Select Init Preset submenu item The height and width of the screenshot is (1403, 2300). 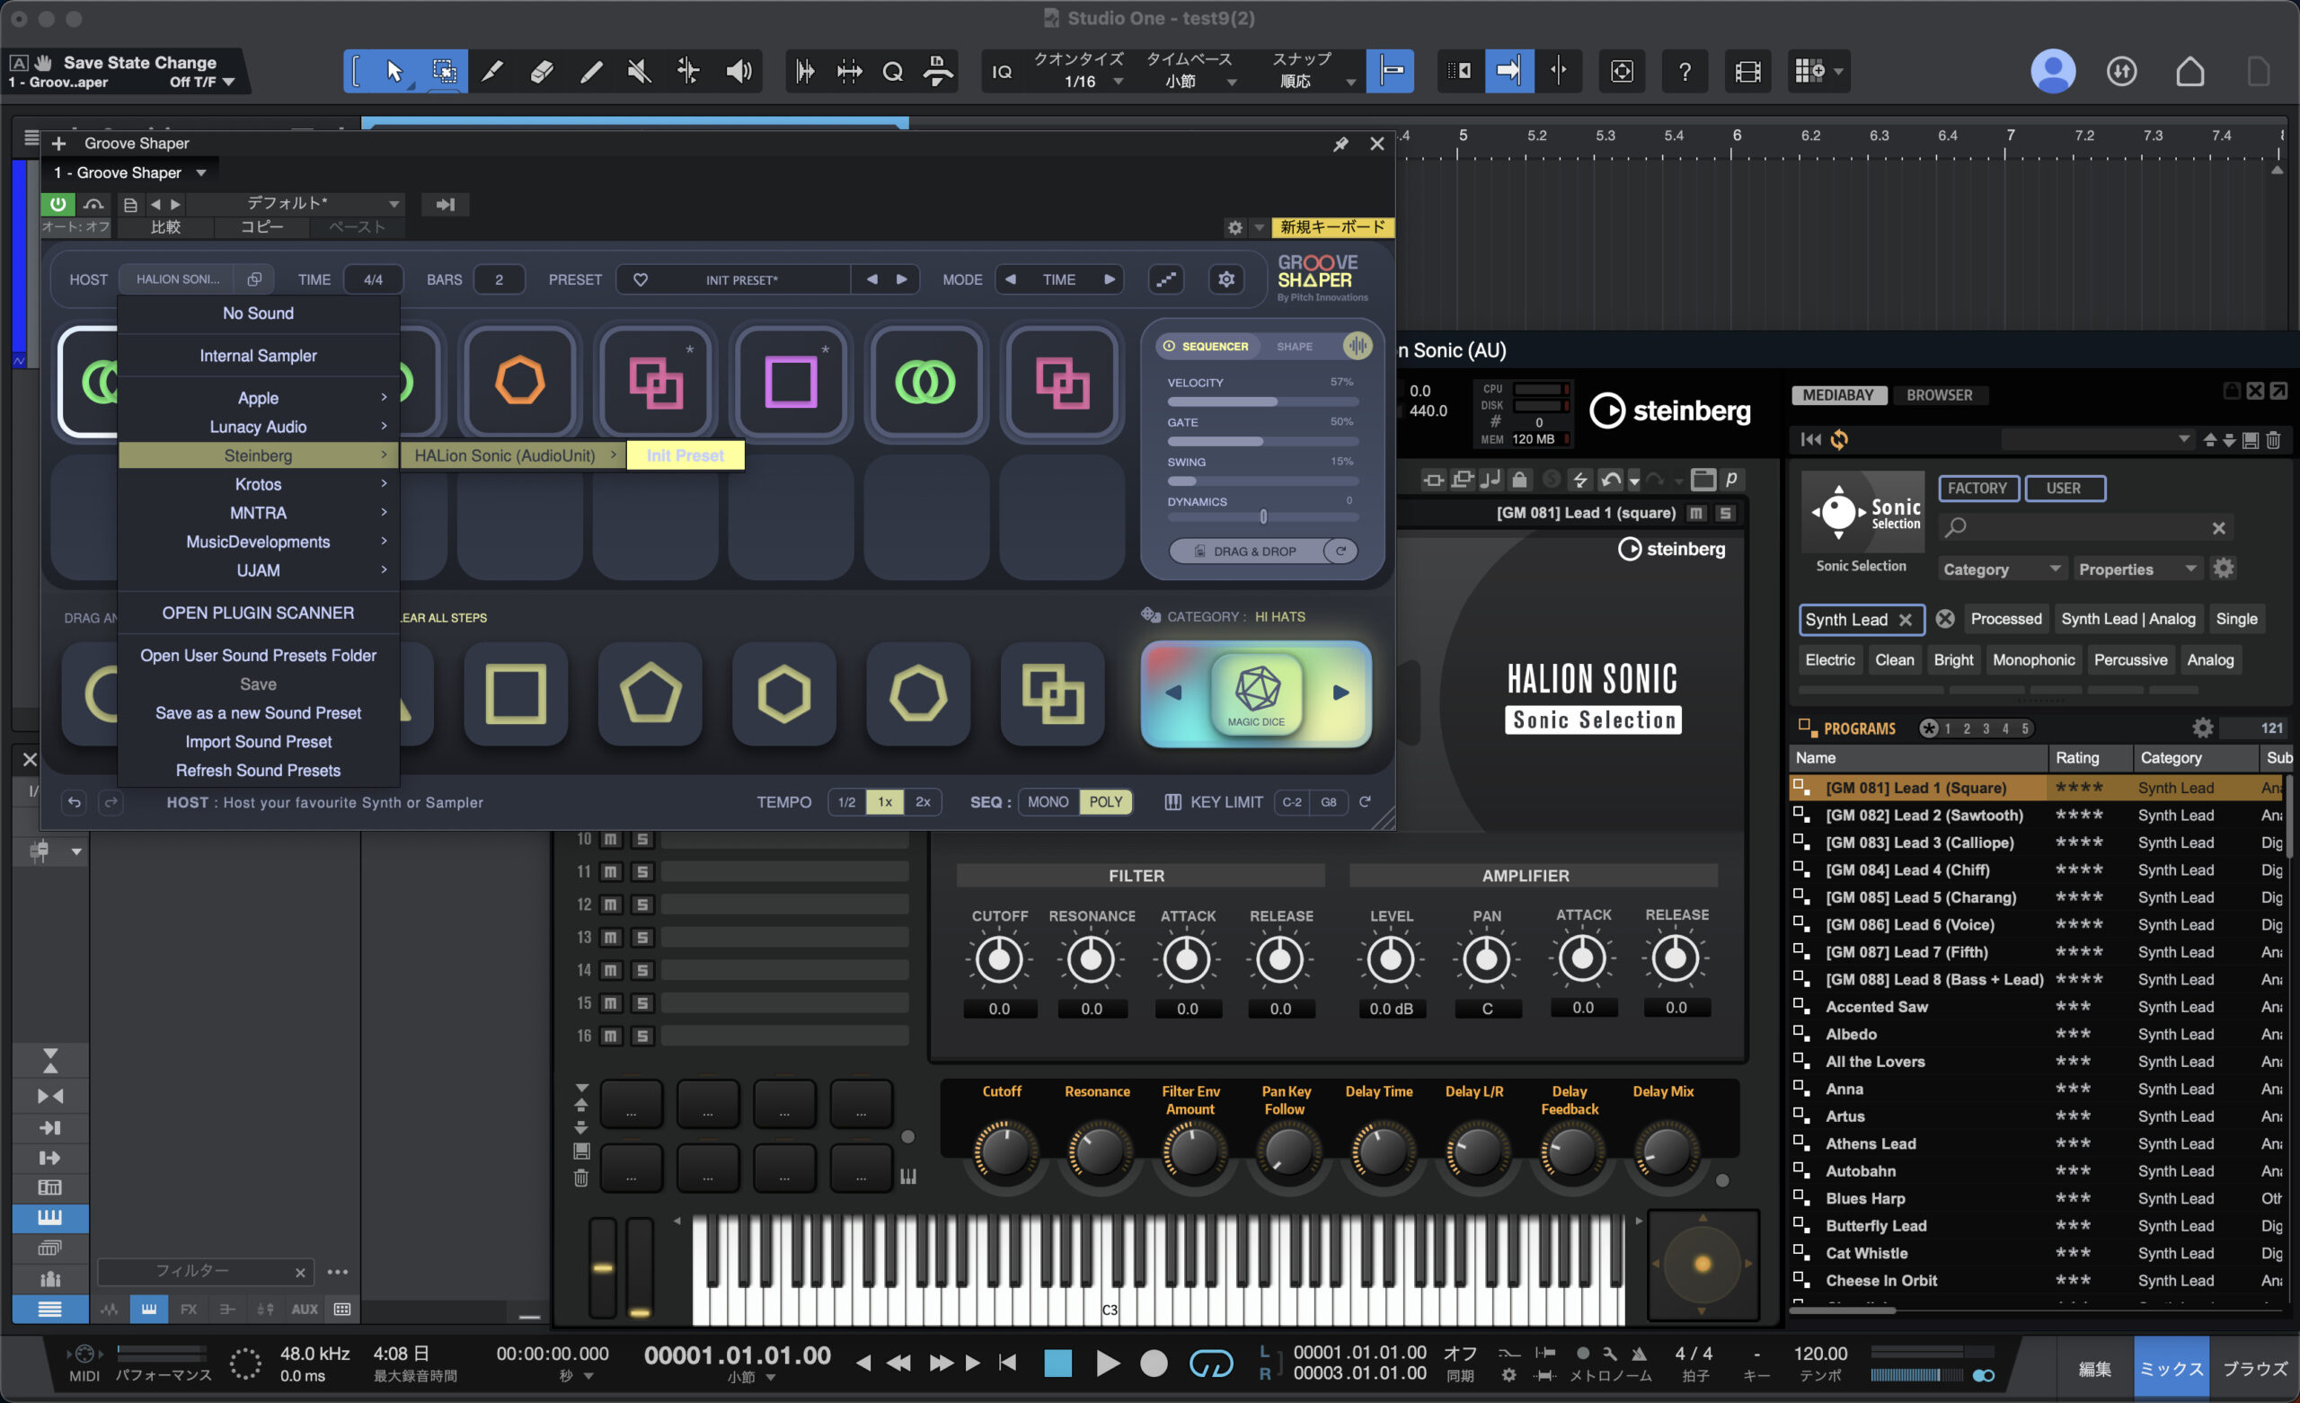686,455
